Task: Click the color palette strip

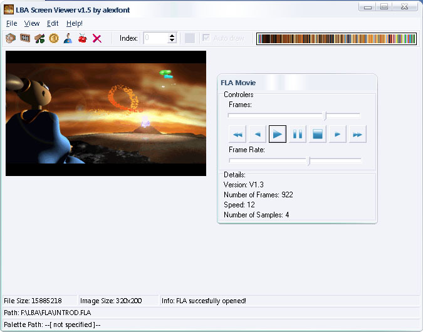Action: tap(337, 39)
